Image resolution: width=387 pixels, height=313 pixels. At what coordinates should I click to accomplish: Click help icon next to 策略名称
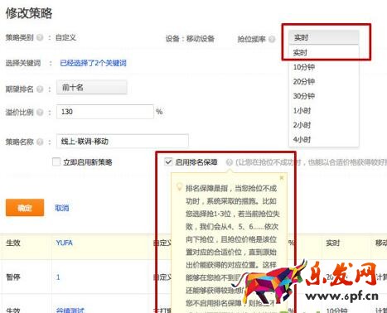[x=40, y=142]
